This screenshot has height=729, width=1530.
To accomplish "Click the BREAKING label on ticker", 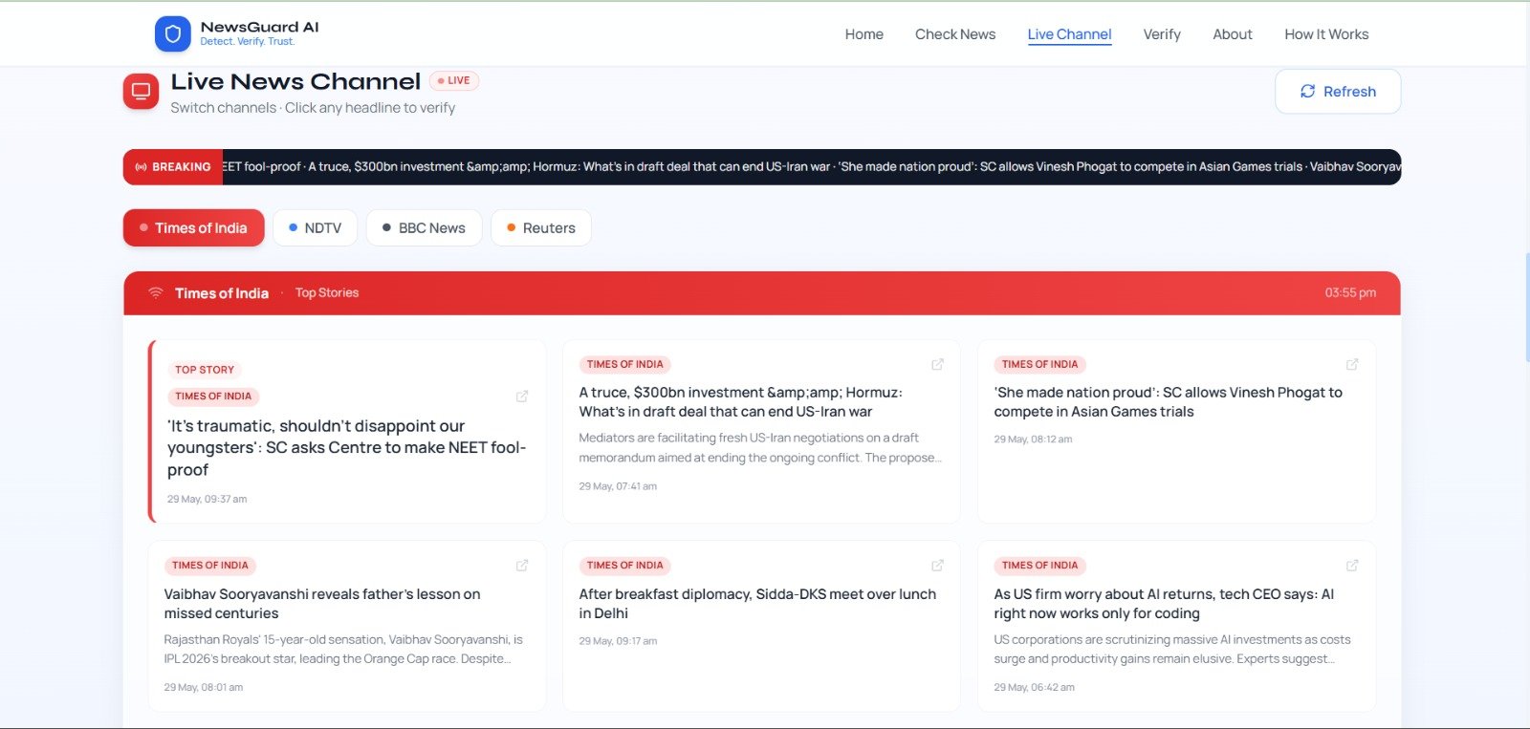I will 173,167.
